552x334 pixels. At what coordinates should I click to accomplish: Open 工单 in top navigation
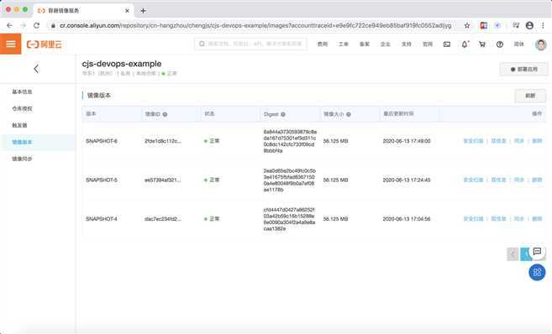344,44
